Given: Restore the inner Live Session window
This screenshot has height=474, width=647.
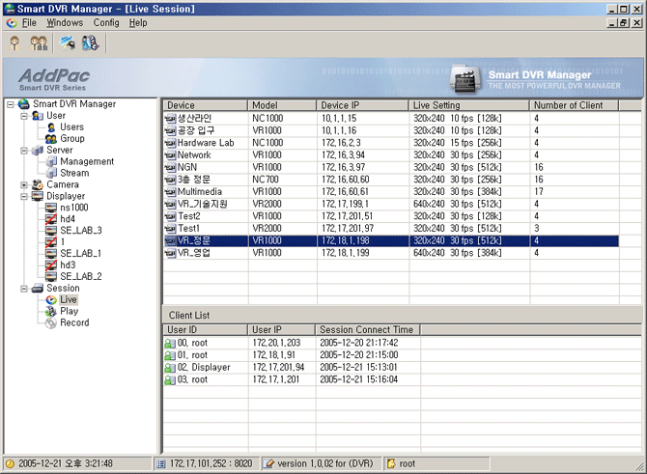Looking at the screenshot, I should [624, 23].
